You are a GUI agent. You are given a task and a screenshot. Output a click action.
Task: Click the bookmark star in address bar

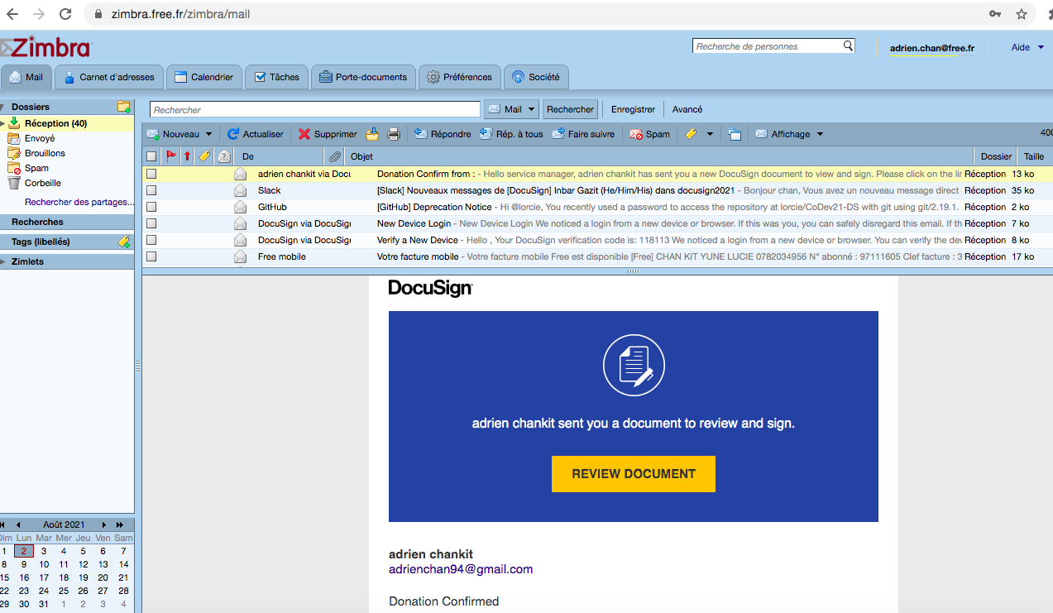(x=1022, y=14)
